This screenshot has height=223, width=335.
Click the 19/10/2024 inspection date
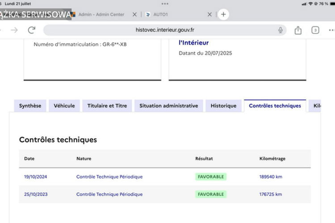36,177
